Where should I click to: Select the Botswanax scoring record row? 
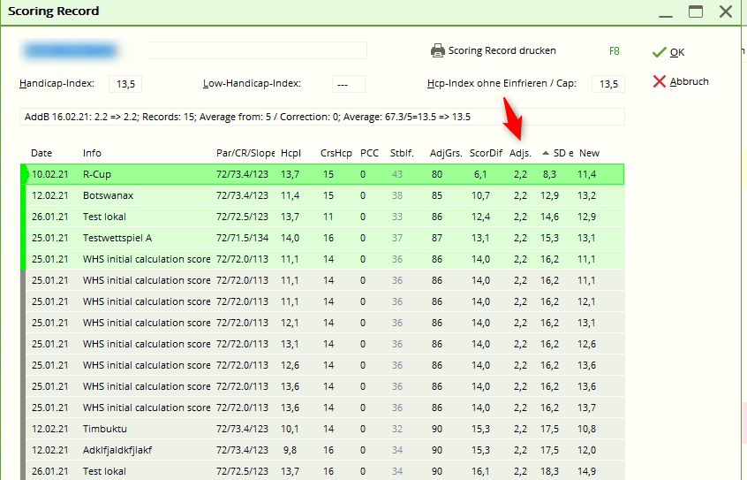[108, 195]
